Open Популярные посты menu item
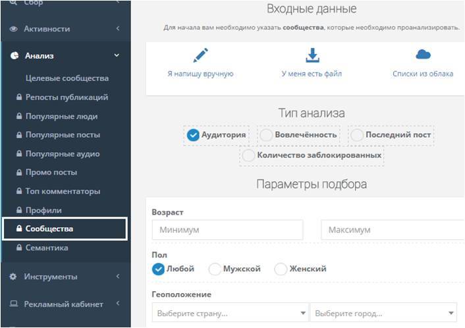 click(63, 135)
